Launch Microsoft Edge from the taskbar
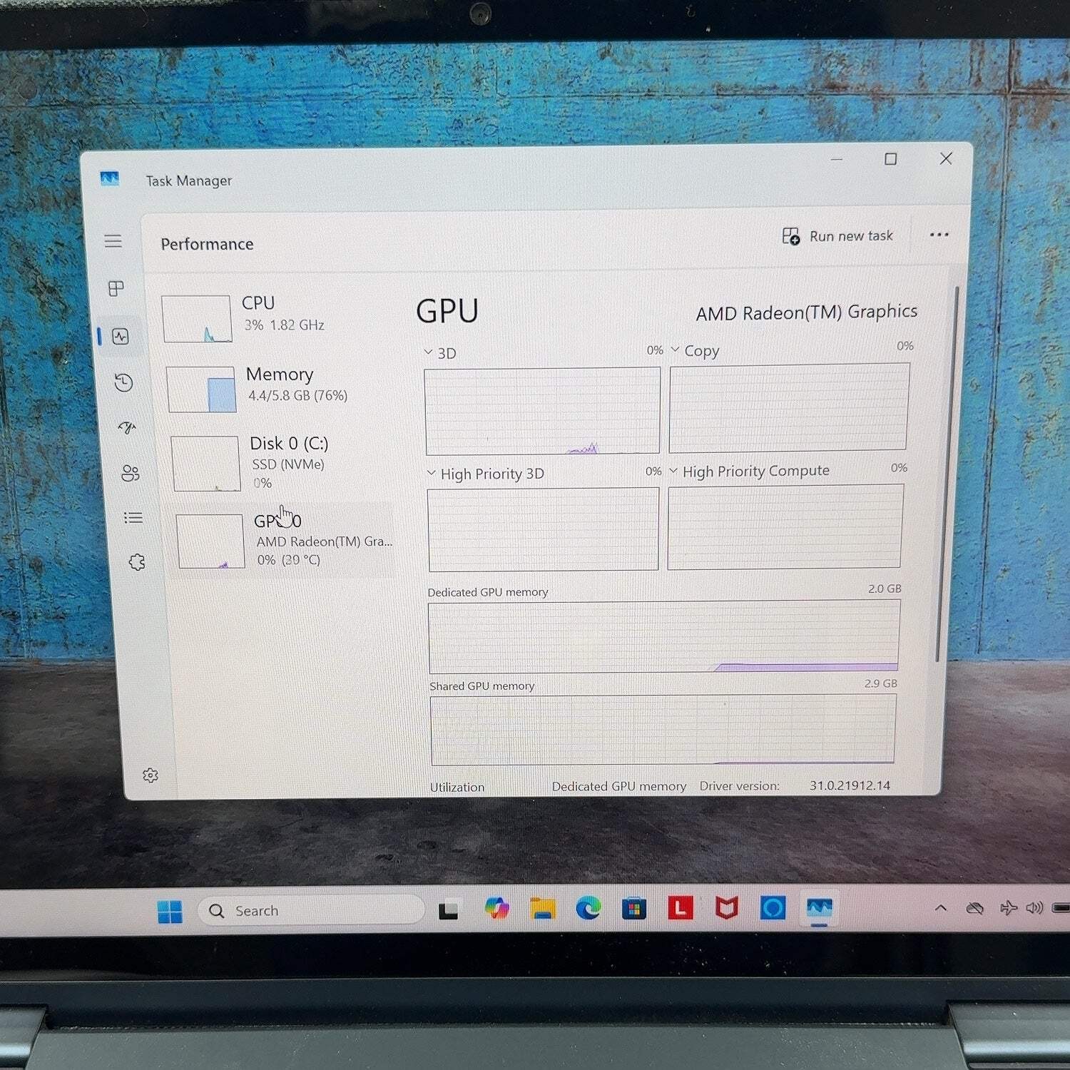This screenshot has height=1070, width=1070. (x=588, y=907)
